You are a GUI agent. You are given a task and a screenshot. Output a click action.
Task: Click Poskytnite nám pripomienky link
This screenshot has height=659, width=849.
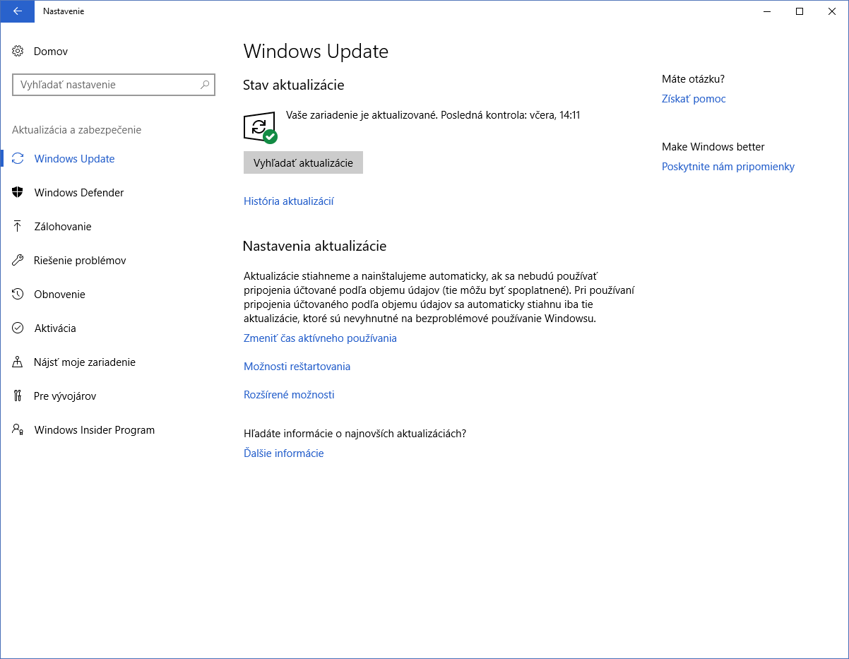[x=728, y=167]
